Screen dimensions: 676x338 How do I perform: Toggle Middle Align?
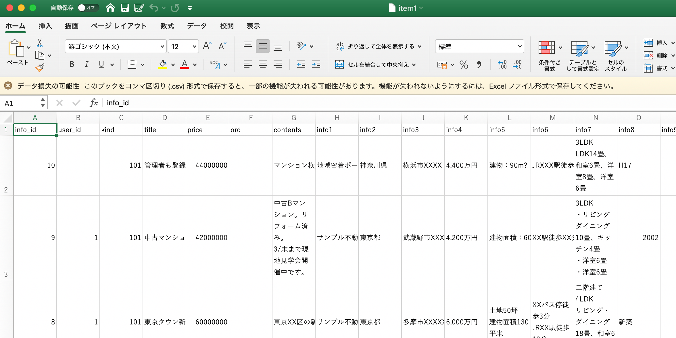263,46
